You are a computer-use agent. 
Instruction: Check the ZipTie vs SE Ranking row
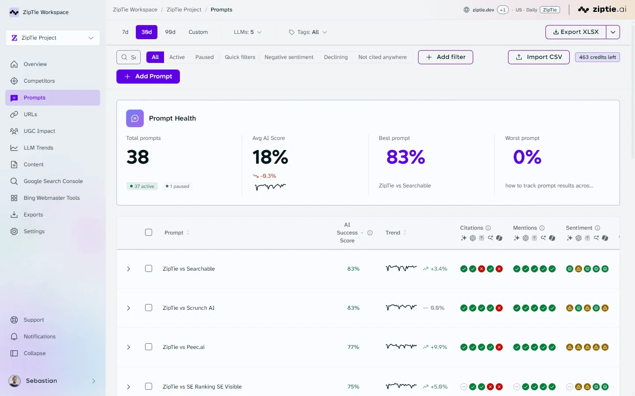[x=149, y=386]
